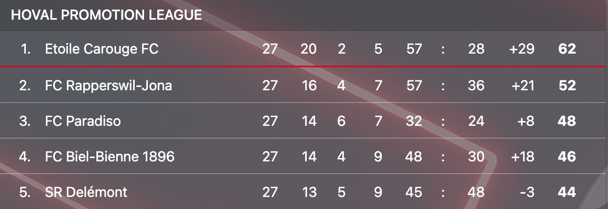608x209 pixels.
Task: Click SR Delémont's 44 points total
Action: tap(567, 193)
